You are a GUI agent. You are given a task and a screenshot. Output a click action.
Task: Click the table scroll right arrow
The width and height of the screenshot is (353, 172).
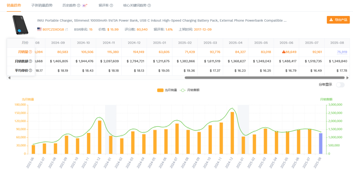347,78
